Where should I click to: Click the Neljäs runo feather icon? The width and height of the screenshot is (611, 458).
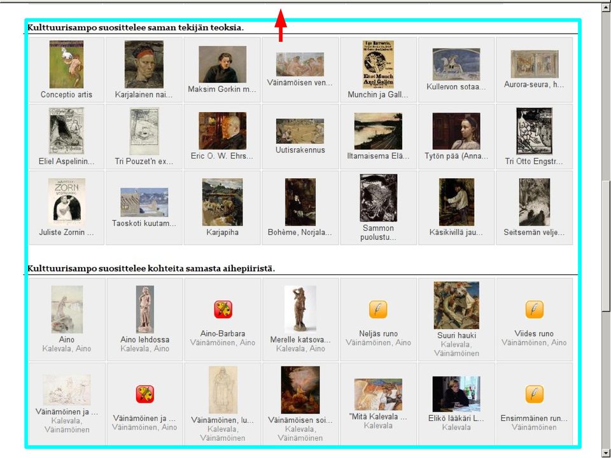pos(378,310)
